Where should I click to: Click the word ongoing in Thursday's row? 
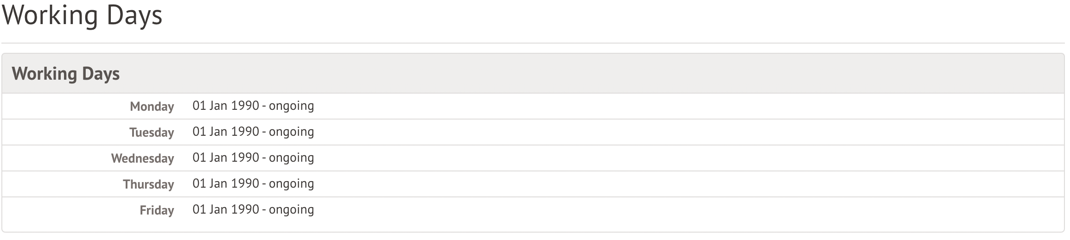point(291,184)
